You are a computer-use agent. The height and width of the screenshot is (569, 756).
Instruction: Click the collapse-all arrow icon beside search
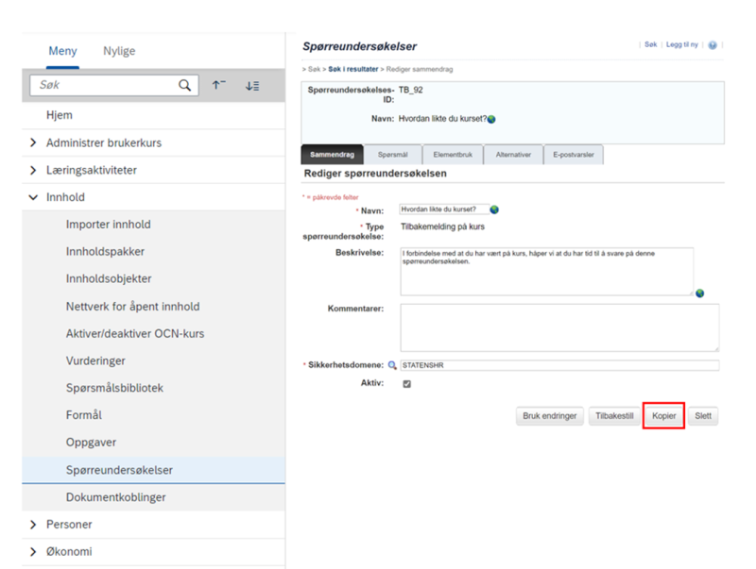(219, 85)
